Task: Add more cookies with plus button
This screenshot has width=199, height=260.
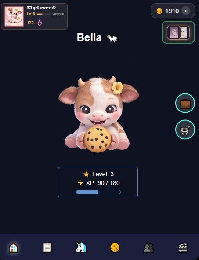Action: 186,11
